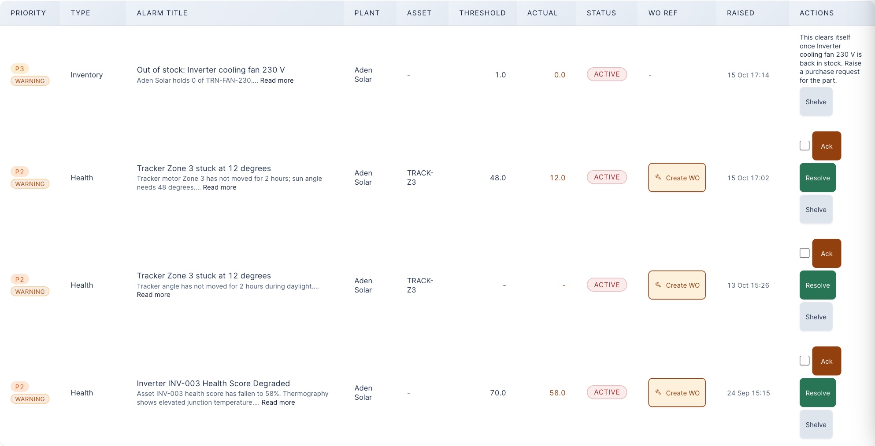Acknowledge the 13 Oct 15:26 tracker alarm

click(x=827, y=253)
